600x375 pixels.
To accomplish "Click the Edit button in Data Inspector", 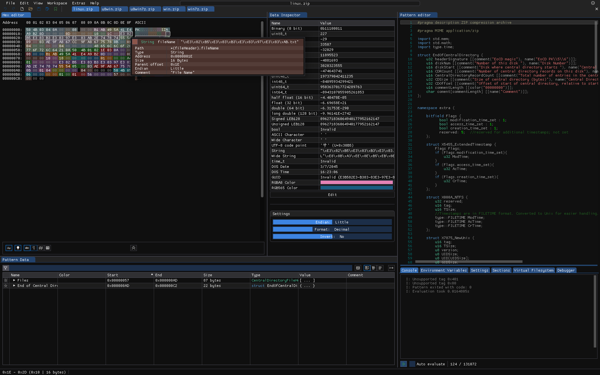I will tap(332, 195).
